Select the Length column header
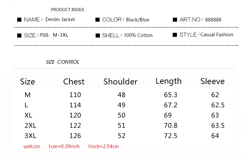Image resolution: width=248 pixels, height=158 pixels. point(169,81)
